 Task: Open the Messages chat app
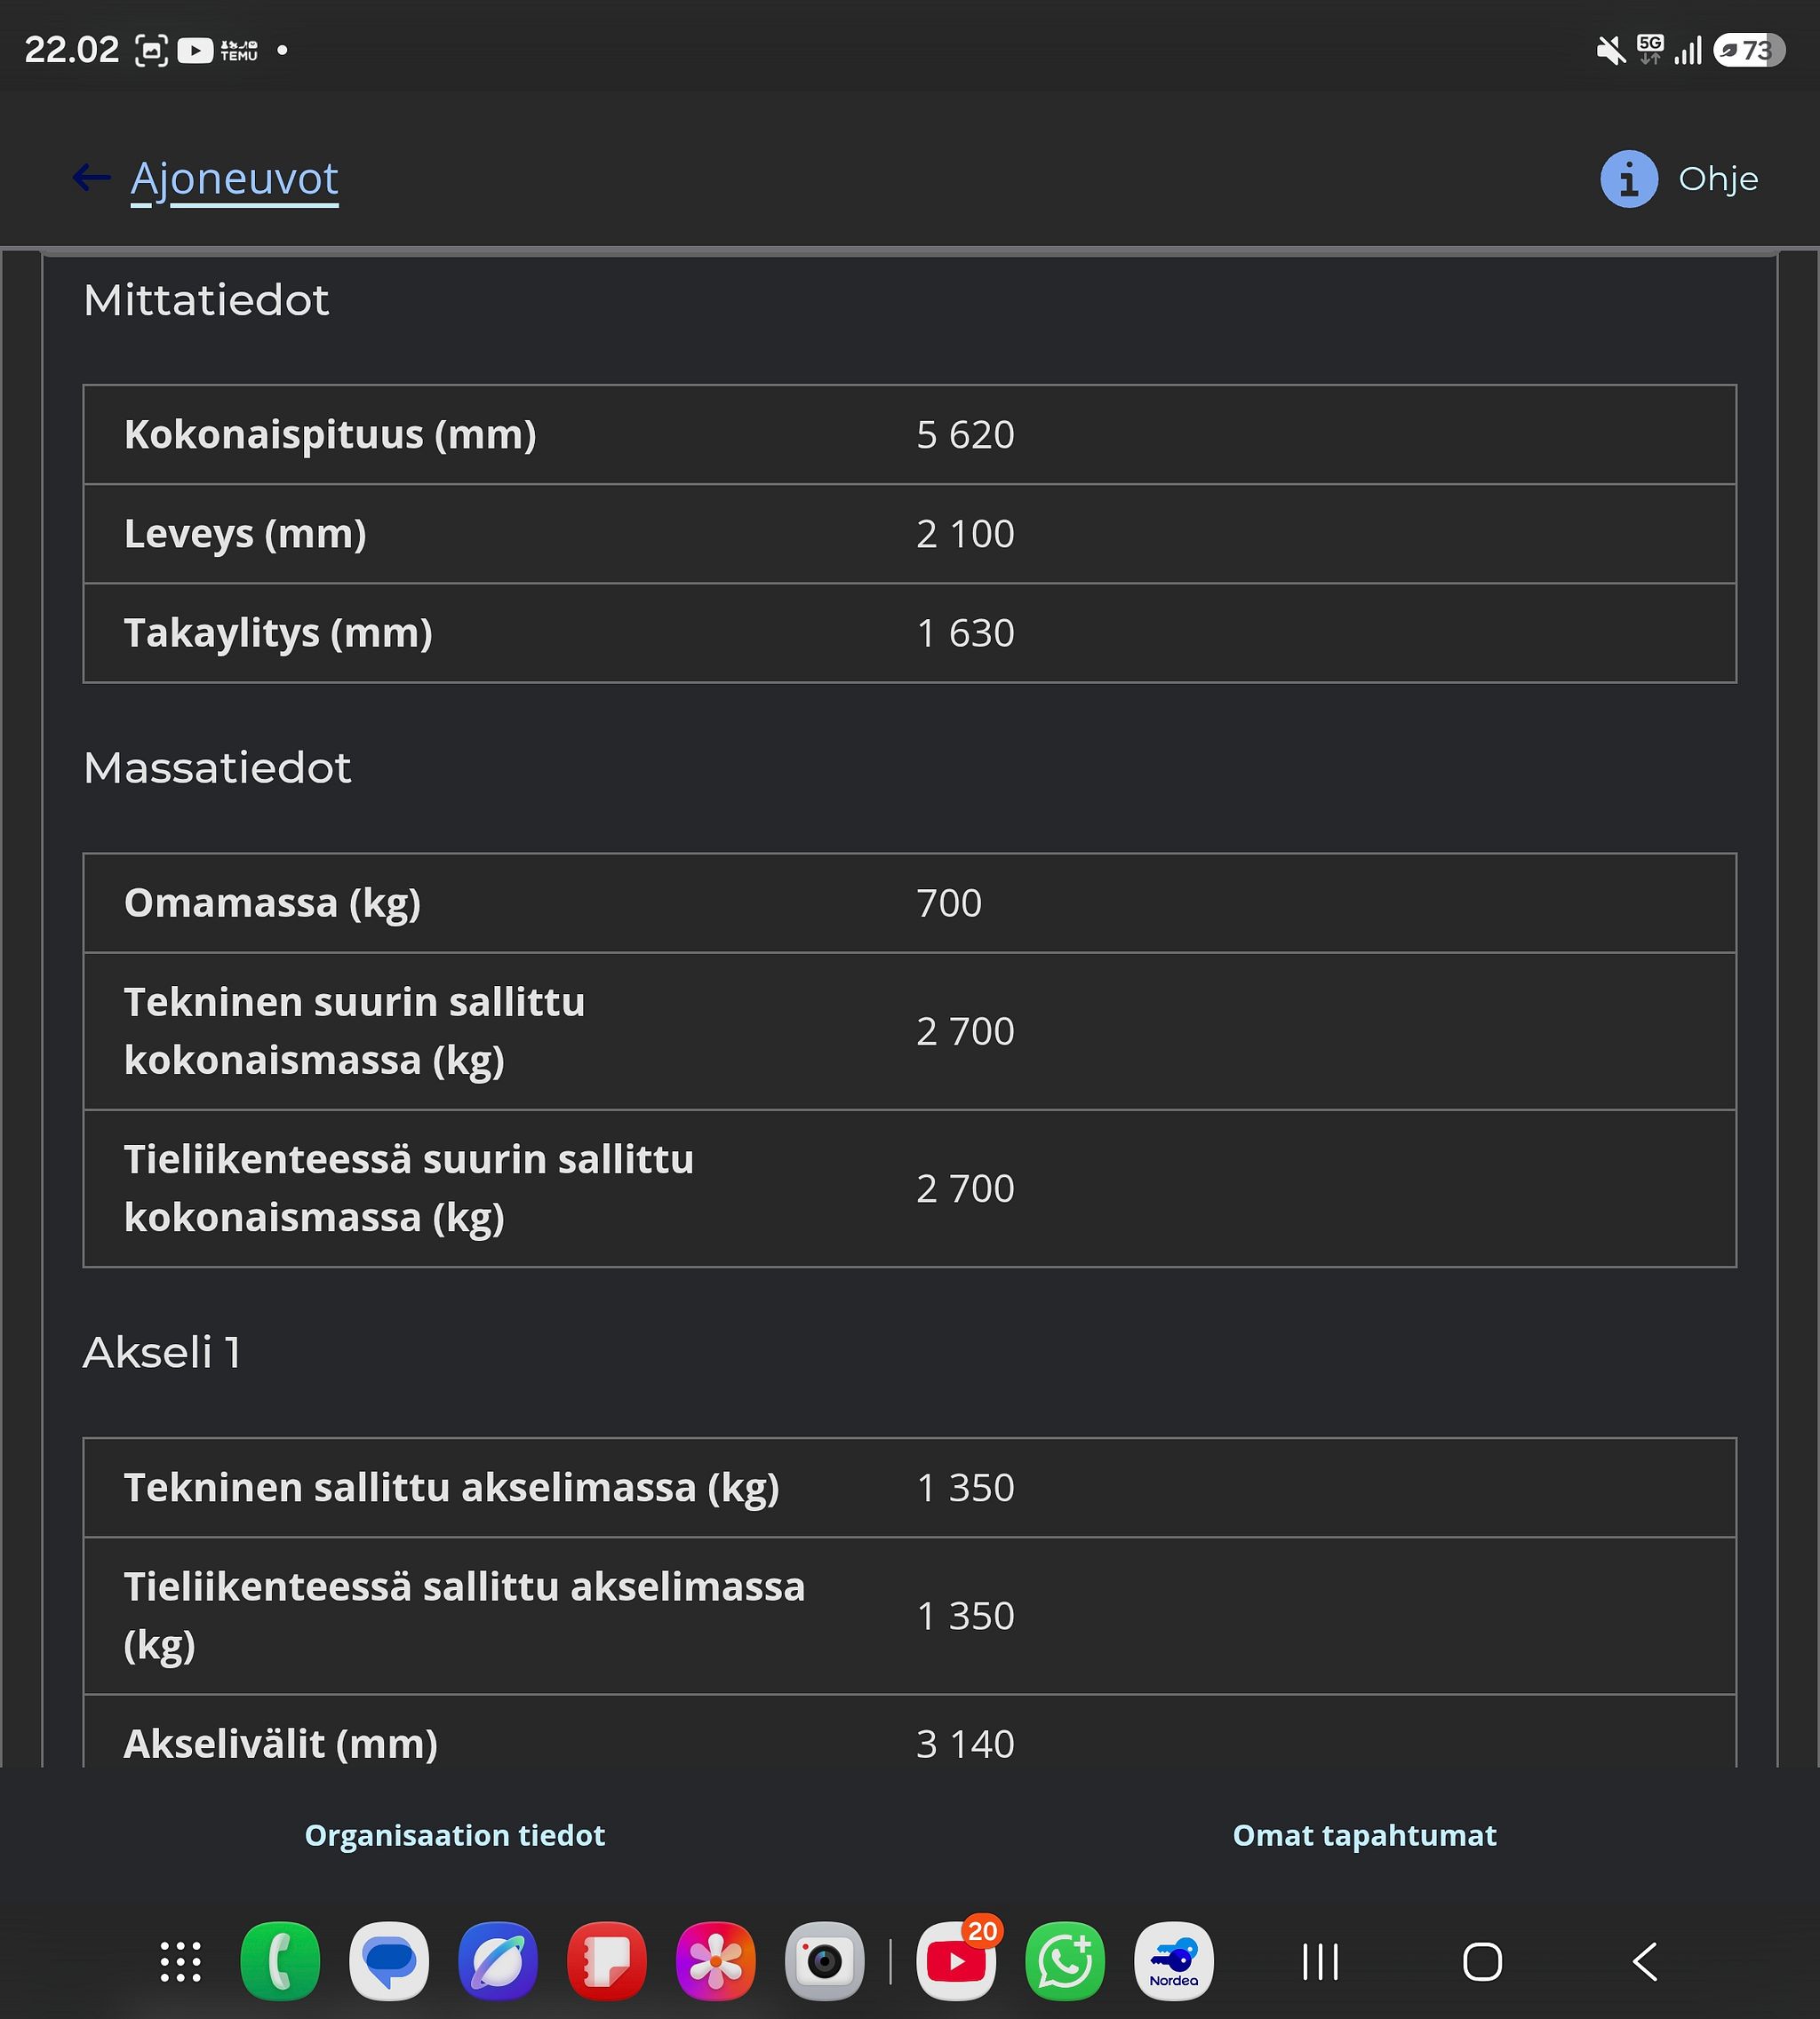(x=389, y=1961)
